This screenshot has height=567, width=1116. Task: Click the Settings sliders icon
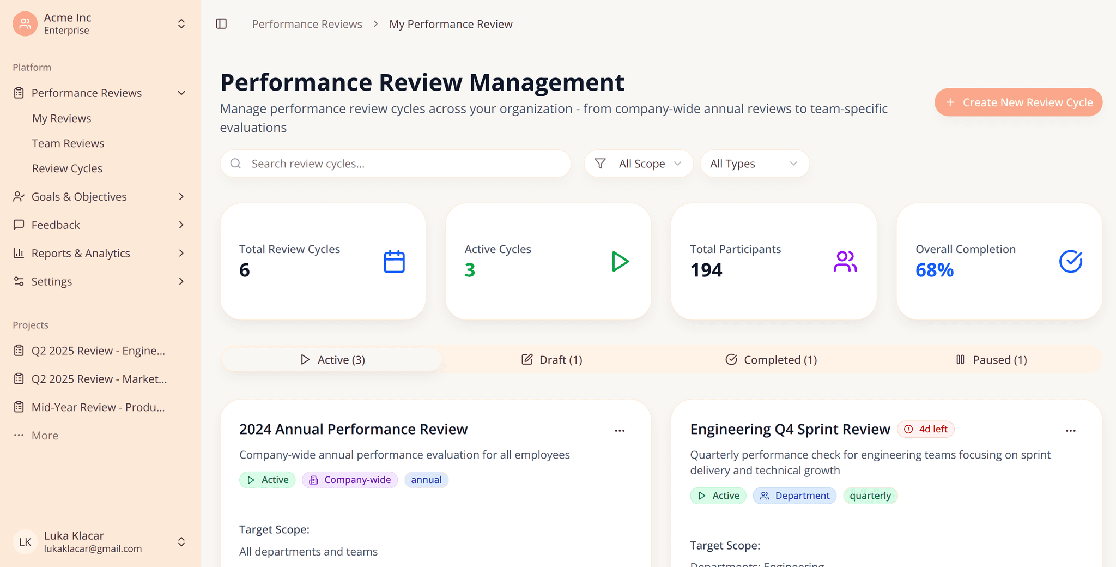(19, 281)
